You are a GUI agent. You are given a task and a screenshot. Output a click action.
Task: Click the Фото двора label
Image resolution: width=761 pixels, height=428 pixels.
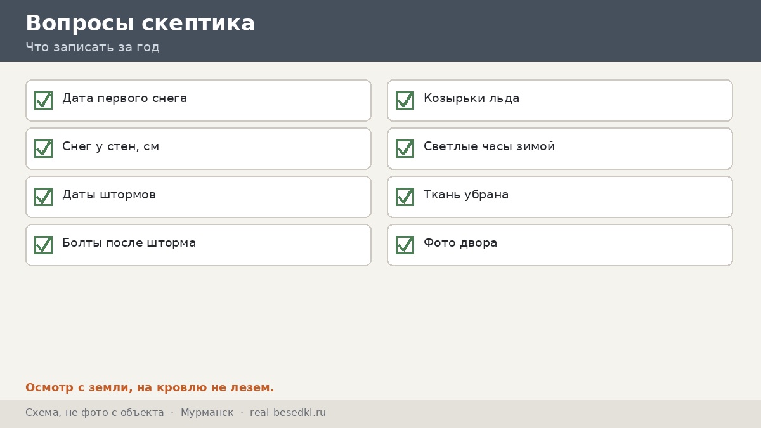pos(460,243)
